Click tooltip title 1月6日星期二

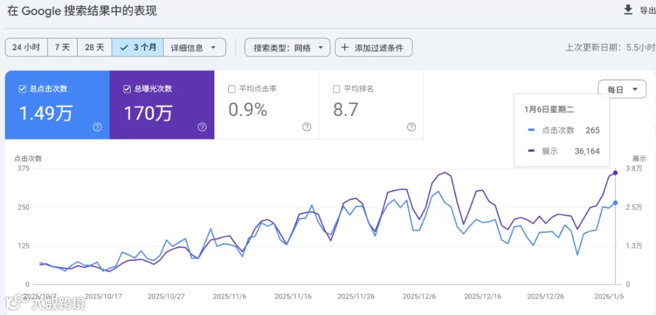[549, 109]
